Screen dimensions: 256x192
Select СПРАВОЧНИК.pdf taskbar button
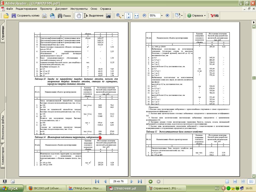pos(126,188)
